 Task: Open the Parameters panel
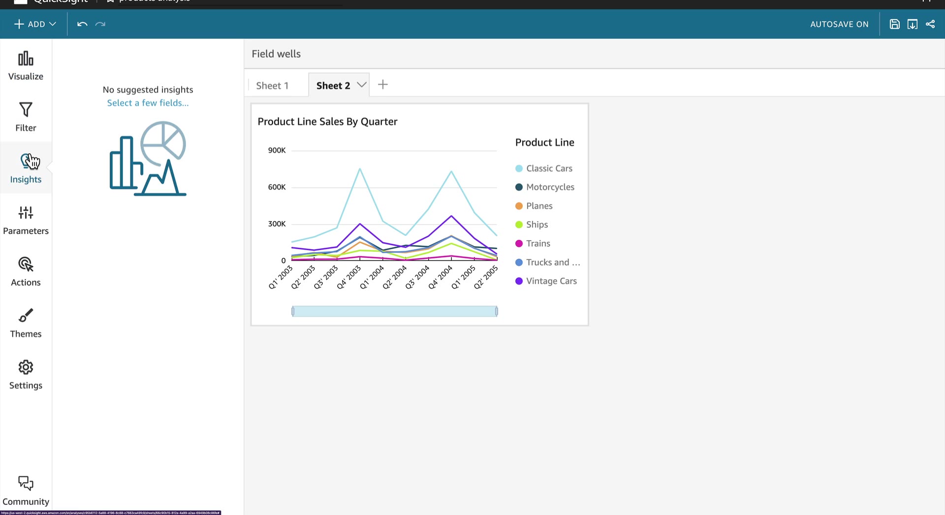[x=26, y=220]
